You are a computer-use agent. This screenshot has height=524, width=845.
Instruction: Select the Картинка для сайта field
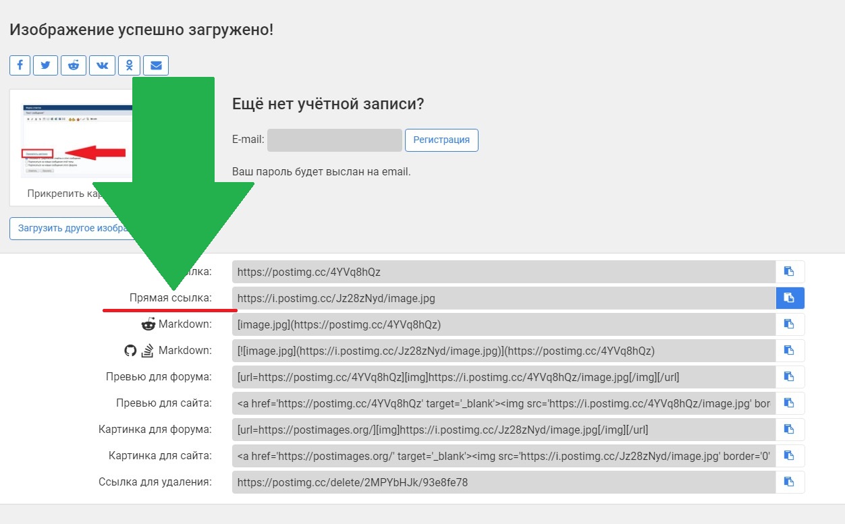click(504, 456)
